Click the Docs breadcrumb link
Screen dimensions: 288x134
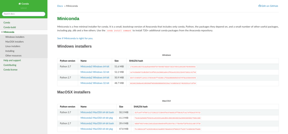(60, 6)
